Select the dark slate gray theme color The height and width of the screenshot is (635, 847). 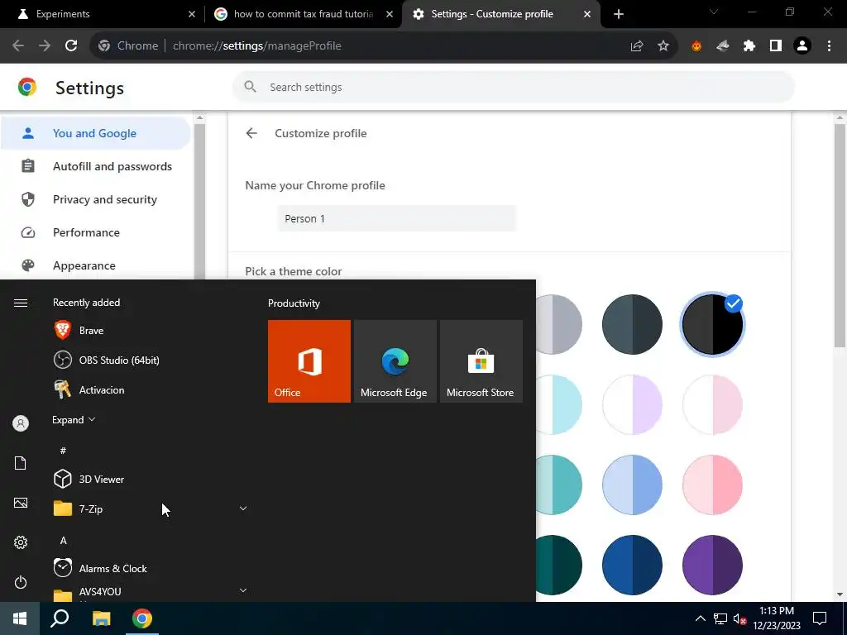[x=632, y=324]
